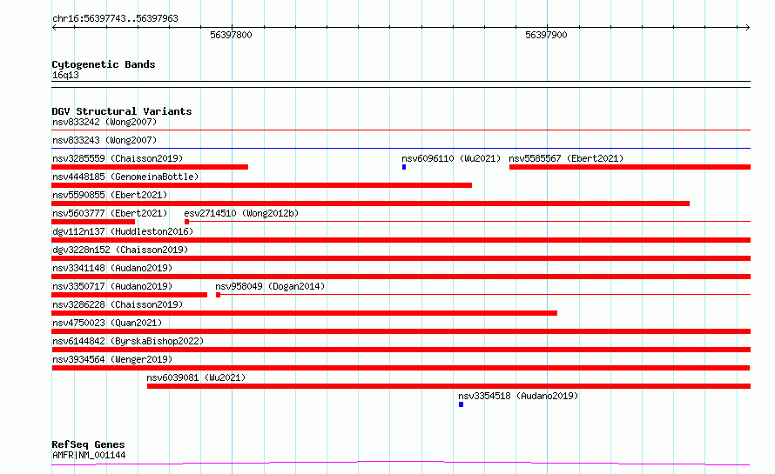Click the DGV Structural Variants track heading

[122, 111]
